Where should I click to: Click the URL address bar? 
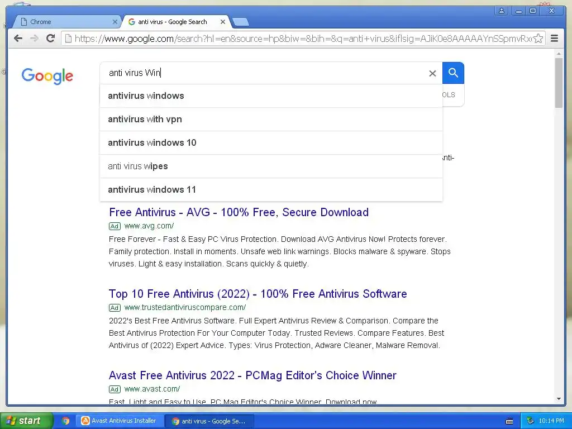303,39
